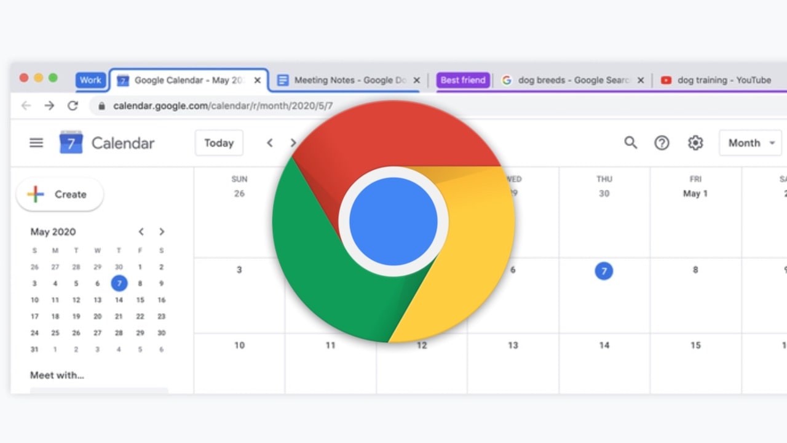
Task: Go to previous month in mini calendar
Action: 141,232
